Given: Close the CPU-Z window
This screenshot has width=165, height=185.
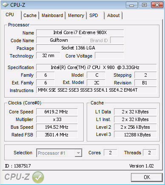Looking at the screenshot, I should click(x=157, y=5).
